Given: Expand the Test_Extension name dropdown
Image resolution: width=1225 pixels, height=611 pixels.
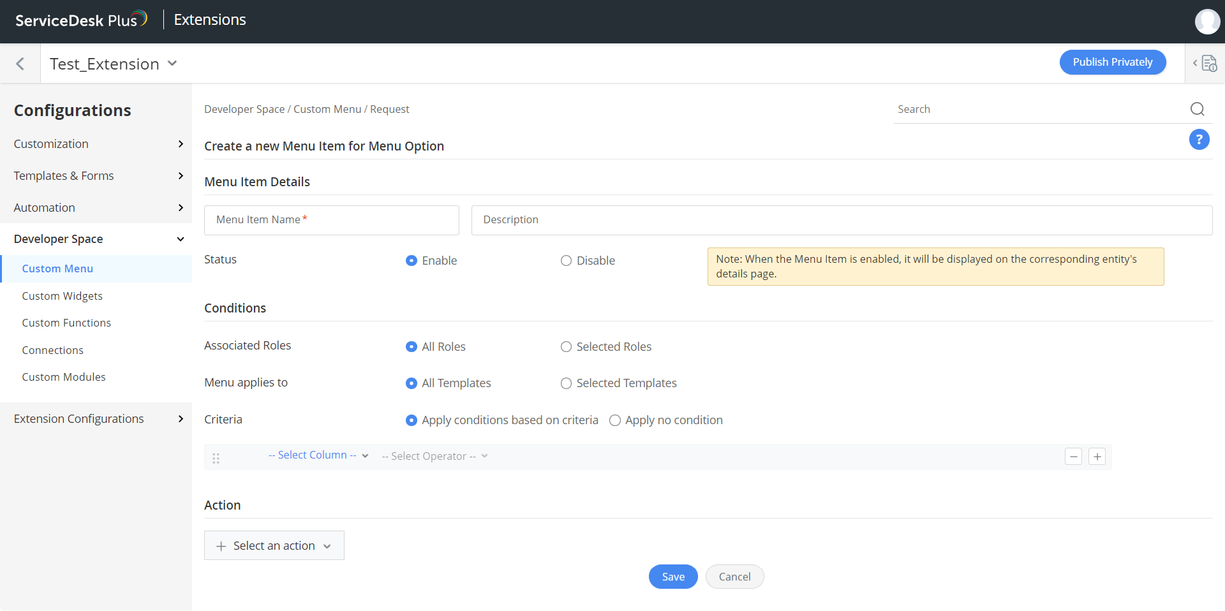Looking at the screenshot, I should coord(172,63).
